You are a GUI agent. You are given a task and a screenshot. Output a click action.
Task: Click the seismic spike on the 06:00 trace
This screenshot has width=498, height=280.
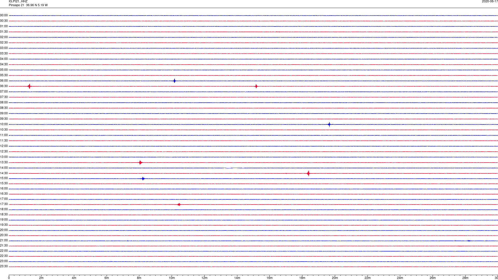click(x=174, y=81)
